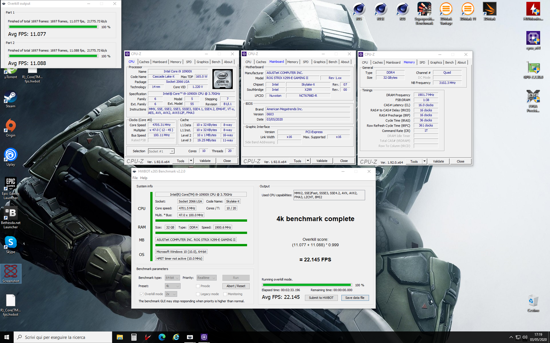Open EVGA Precision desktop shortcut
The height and width of the screenshot is (343, 550).
click(x=533, y=101)
